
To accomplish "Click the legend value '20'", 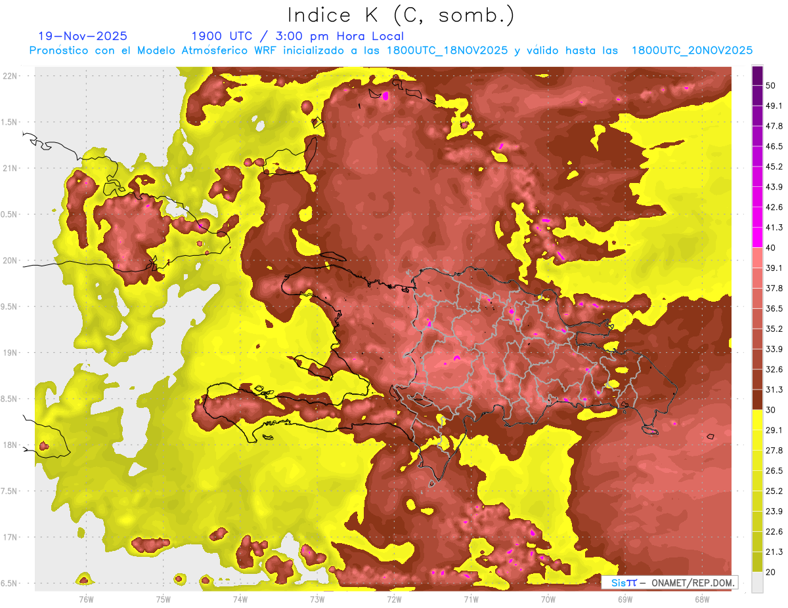I will 771,573.
